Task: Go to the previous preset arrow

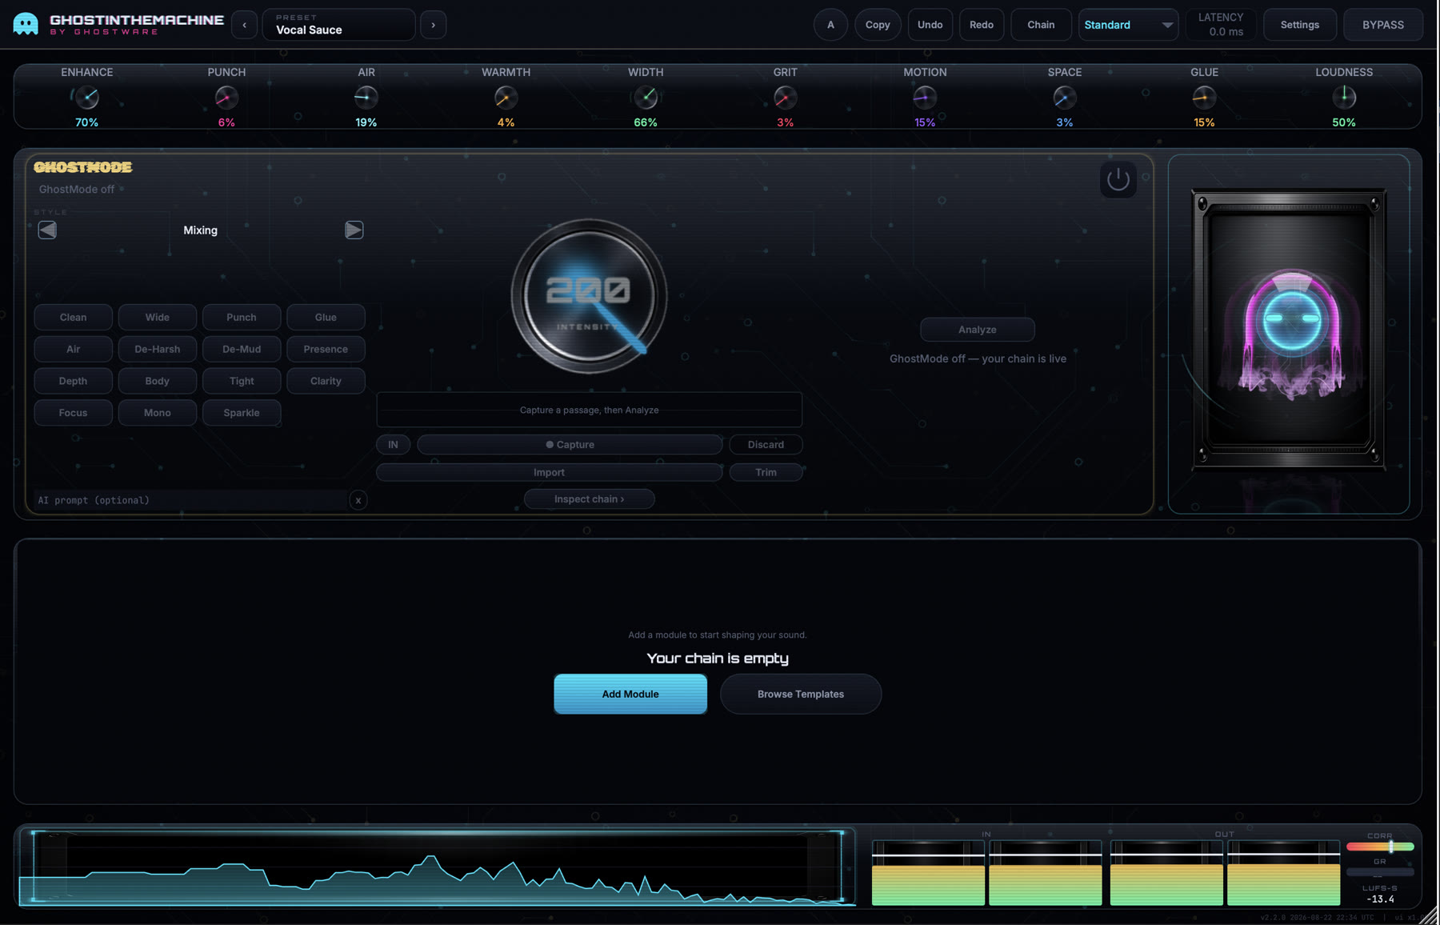Action: click(x=245, y=25)
